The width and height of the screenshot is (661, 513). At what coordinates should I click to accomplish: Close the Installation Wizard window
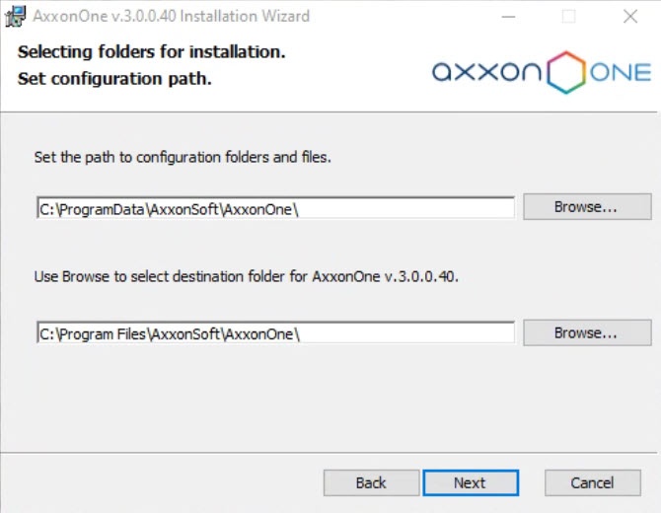(629, 16)
